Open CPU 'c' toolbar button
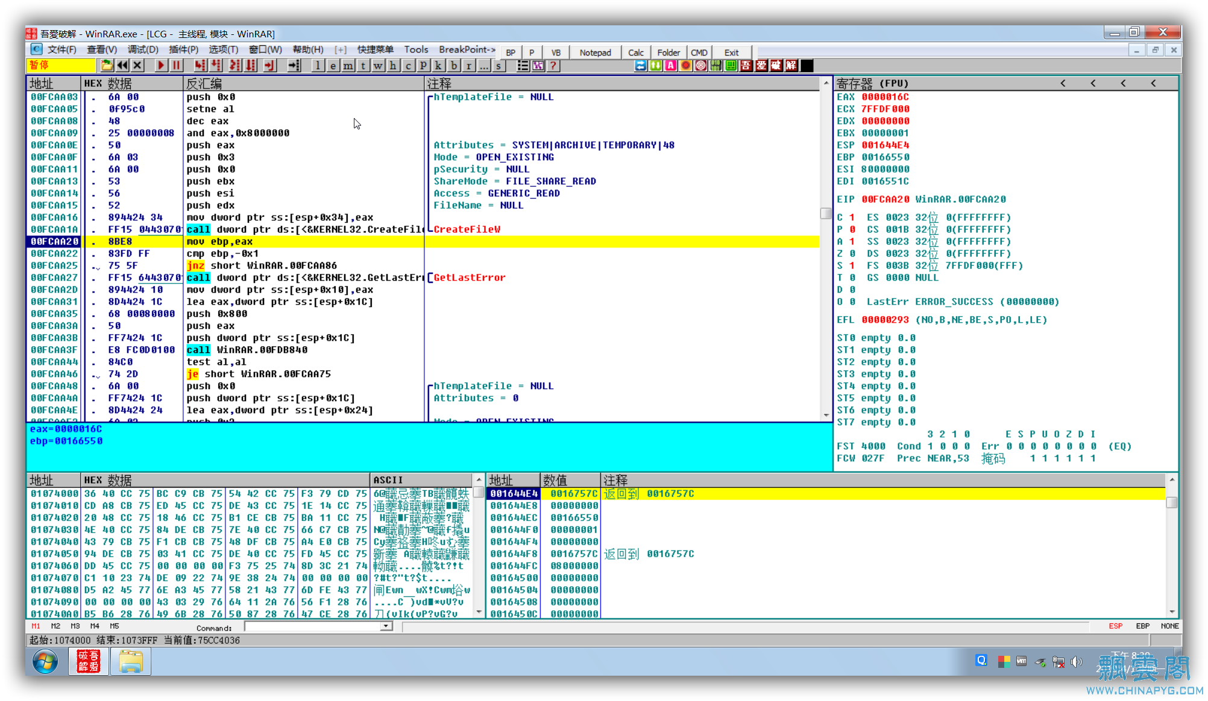 click(x=408, y=66)
